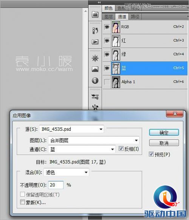Click the canvas scrollbar up arrow
This screenshot has width=189, height=220.
pyautogui.click(x=85, y=11)
